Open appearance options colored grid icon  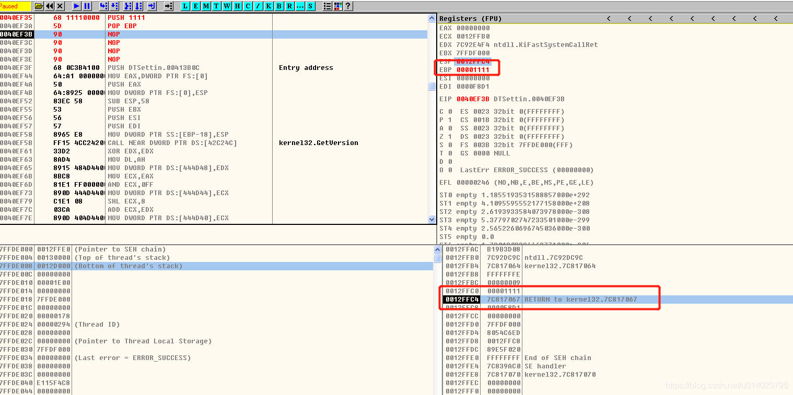click(337, 6)
